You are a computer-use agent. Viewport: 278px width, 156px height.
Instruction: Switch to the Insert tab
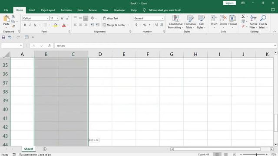pos(32,10)
